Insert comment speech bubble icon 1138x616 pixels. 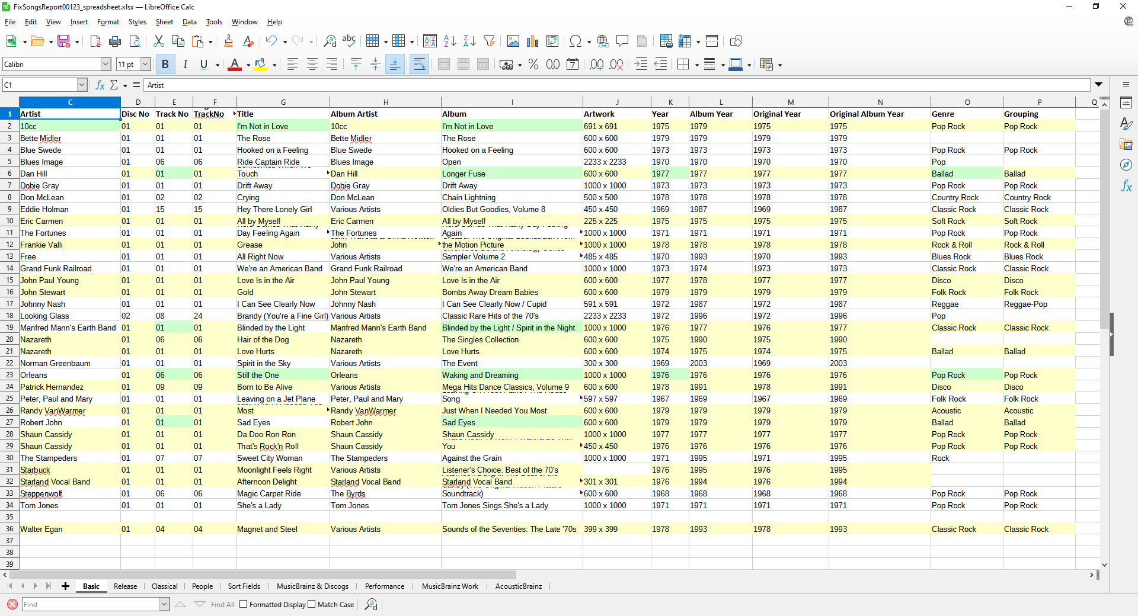(x=622, y=41)
